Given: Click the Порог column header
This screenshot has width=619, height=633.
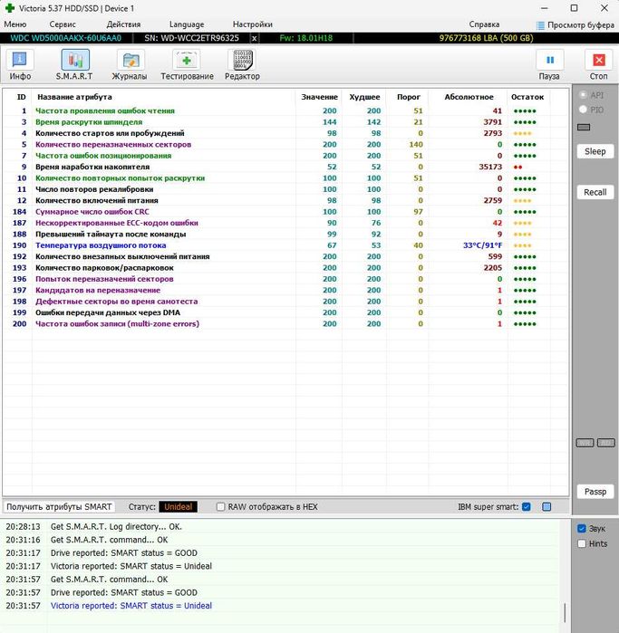Looking at the screenshot, I should 409,97.
